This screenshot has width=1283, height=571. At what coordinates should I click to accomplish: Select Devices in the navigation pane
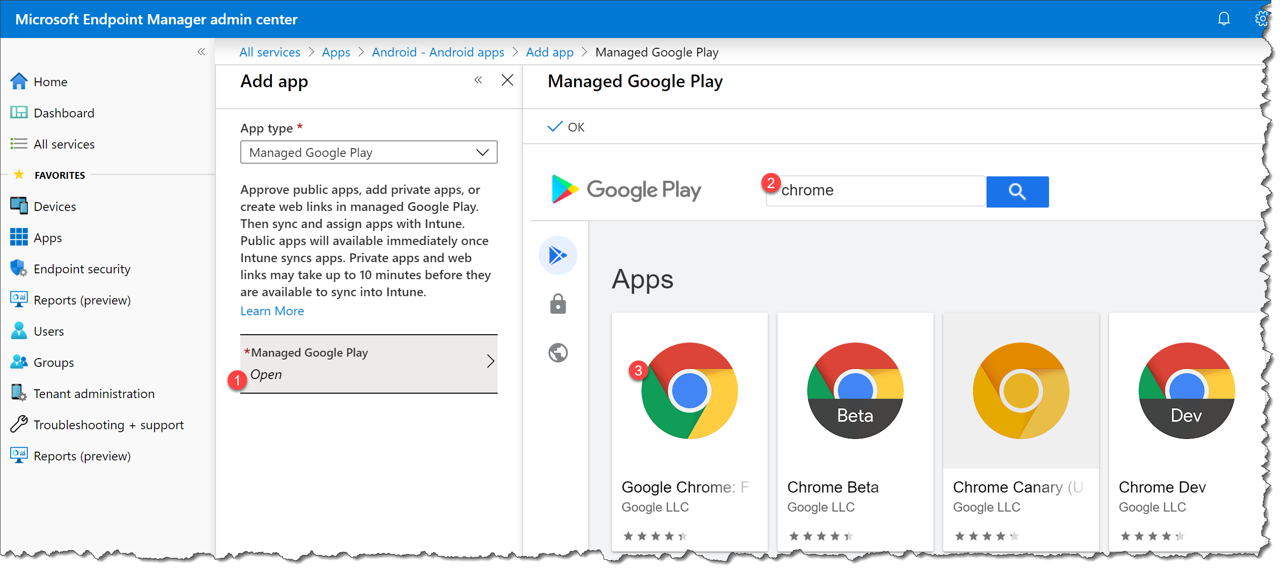click(x=55, y=206)
